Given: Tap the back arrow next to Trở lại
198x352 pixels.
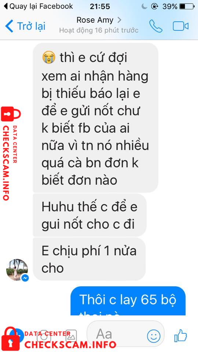Looking at the screenshot, I should coord(9,26).
